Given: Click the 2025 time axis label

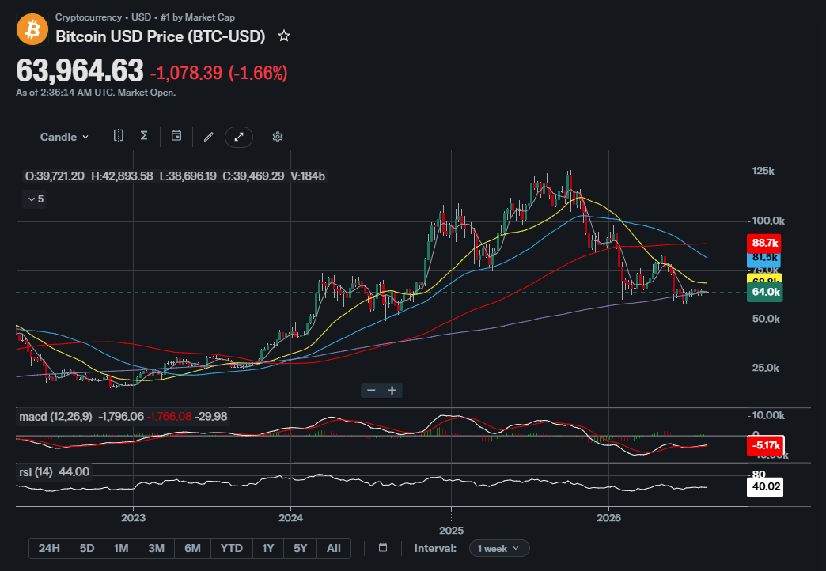Looking at the screenshot, I should 452,530.
